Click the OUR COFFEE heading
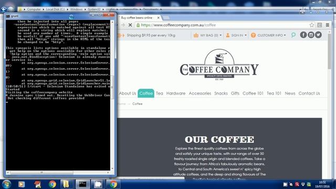The height and width of the screenshot is (189, 336). click(x=219, y=140)
